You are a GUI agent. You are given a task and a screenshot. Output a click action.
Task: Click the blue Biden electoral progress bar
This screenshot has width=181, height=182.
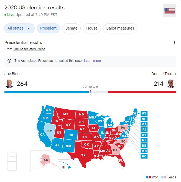point(47,92)
